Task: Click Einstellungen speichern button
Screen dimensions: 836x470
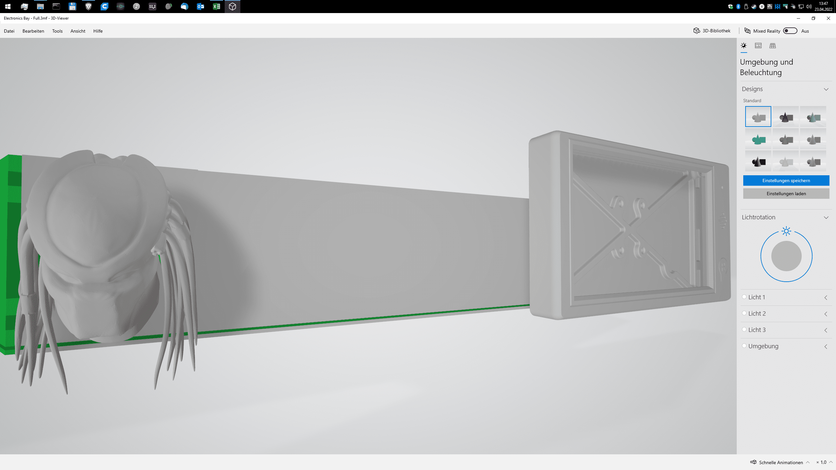Action: 786,180
